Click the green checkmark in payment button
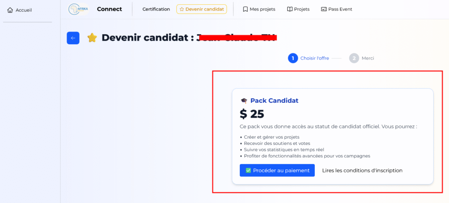Viewport: 449px width, 203px height. click(x=248, y=170)
